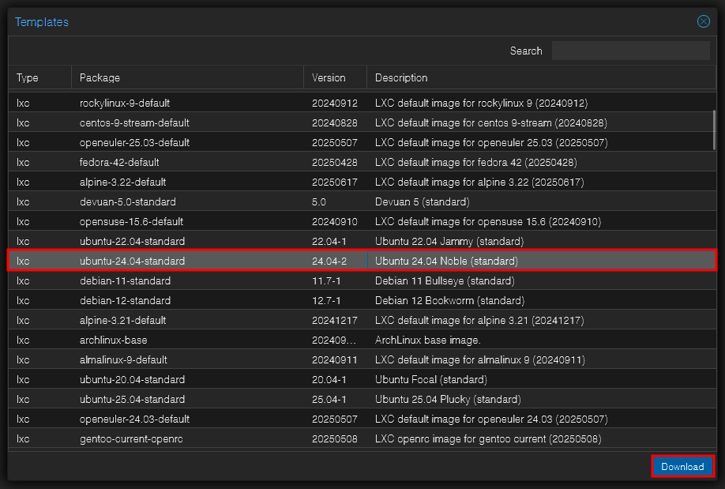Click version 20240911 cell
The width and height of the screenshot is (725, 489).
tap(335, 360)
